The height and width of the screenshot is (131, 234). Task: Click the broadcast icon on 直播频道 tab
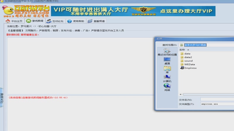(x=90, y=21)
